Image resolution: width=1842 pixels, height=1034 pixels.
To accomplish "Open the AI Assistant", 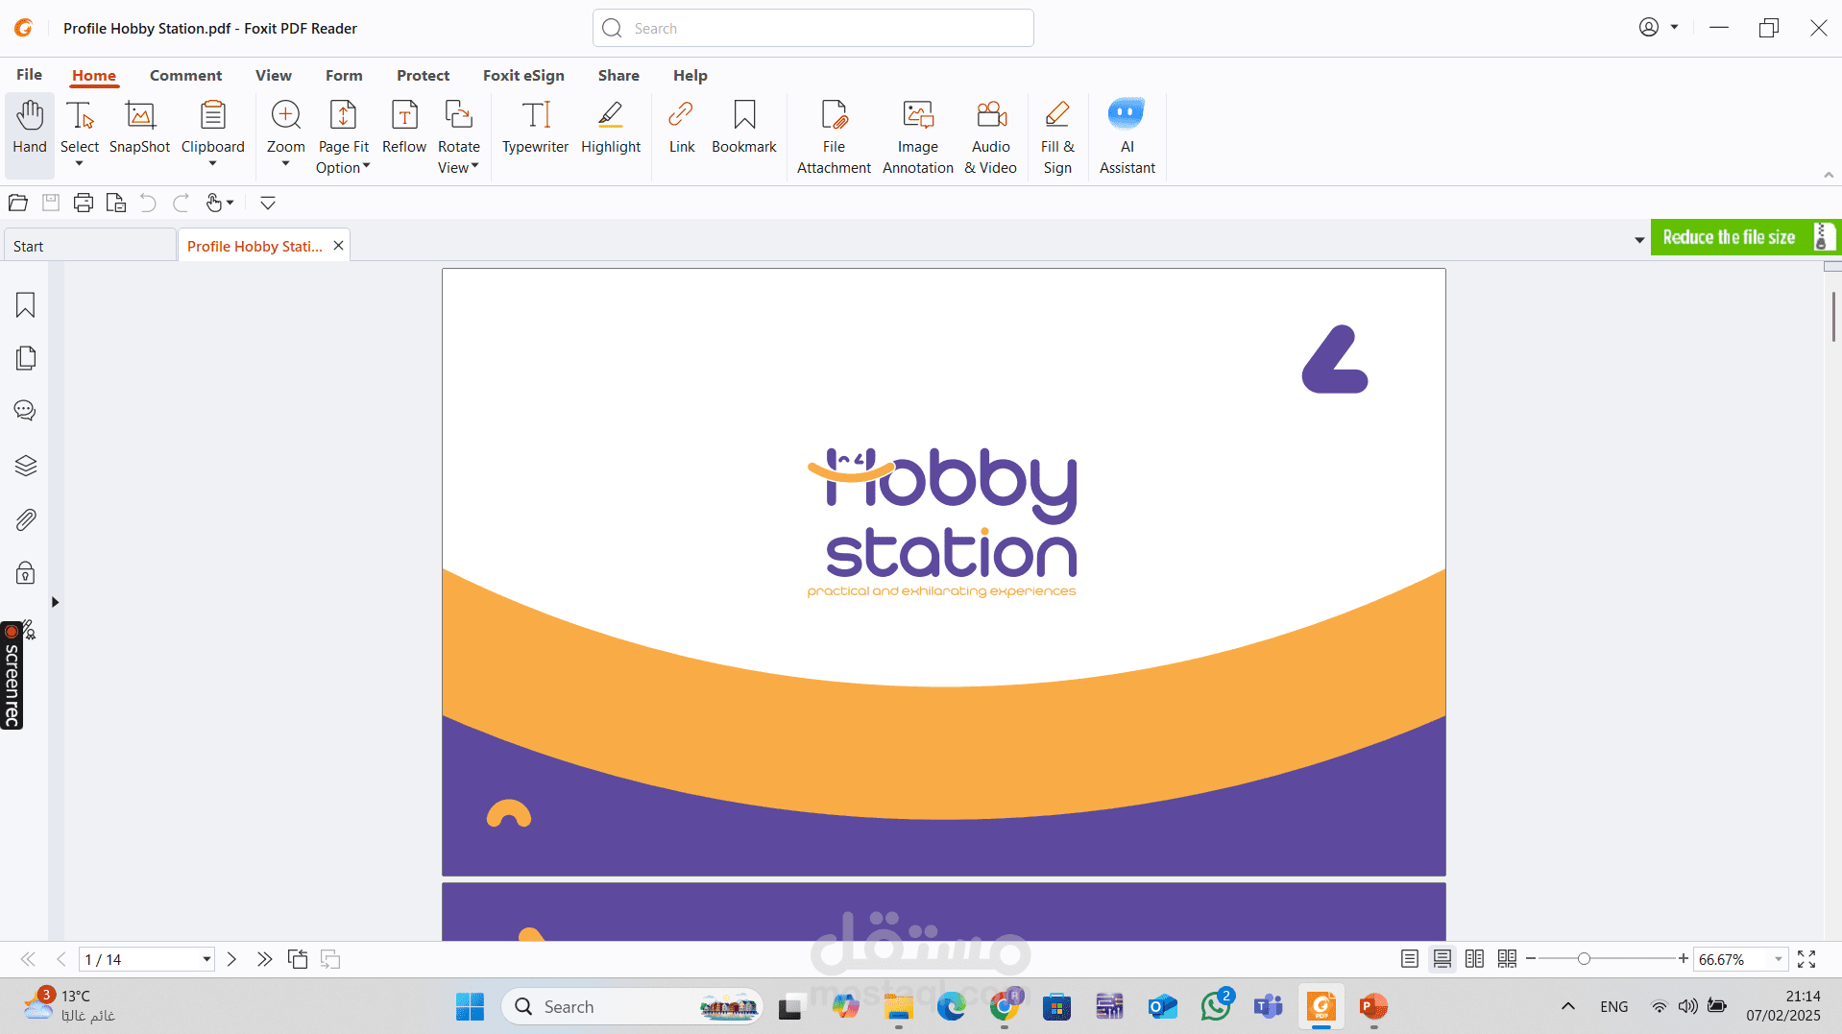I will tap(1127, 137).
